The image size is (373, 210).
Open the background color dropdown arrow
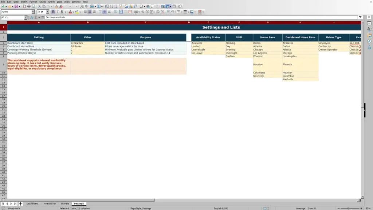pos(80,12)
